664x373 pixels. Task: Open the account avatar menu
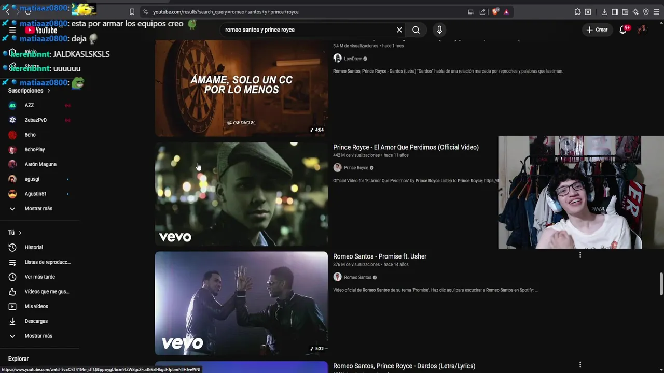click(x=642, y=30)
